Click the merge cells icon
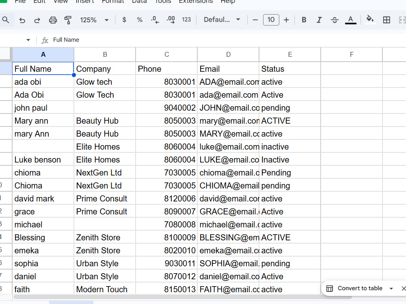406x304 pixels. 402,20
